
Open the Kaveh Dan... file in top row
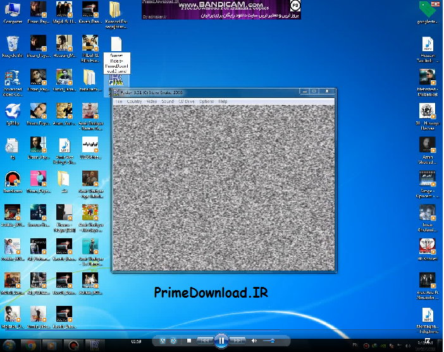(90, 13)
